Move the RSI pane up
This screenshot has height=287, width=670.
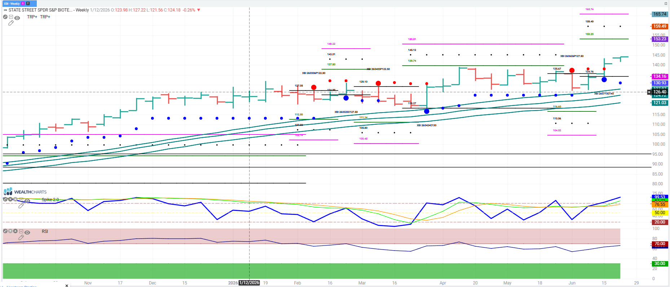(16, 231)
